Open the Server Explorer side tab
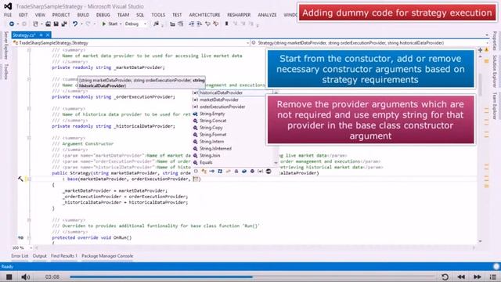The width and height of the screenshot is (501, 282). click(x=5, y=45)
